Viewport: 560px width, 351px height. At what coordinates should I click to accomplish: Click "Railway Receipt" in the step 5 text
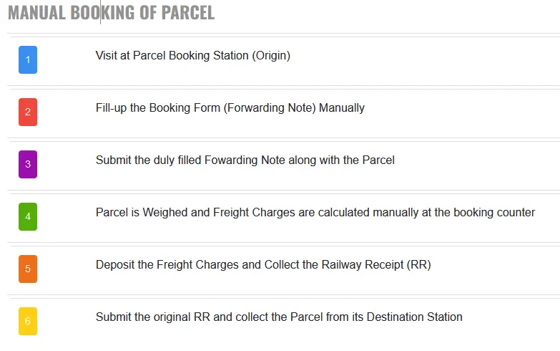tap(363, 265)
